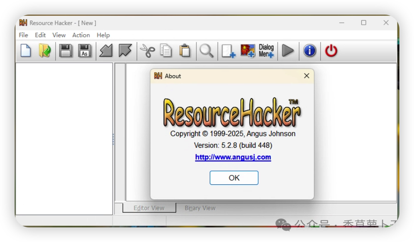Save with the floppy disk icon

click(65, 50)
